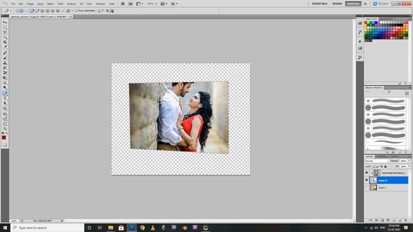Open the Layer menu
This screenshot has height=232, width=413.
[40, 4]
